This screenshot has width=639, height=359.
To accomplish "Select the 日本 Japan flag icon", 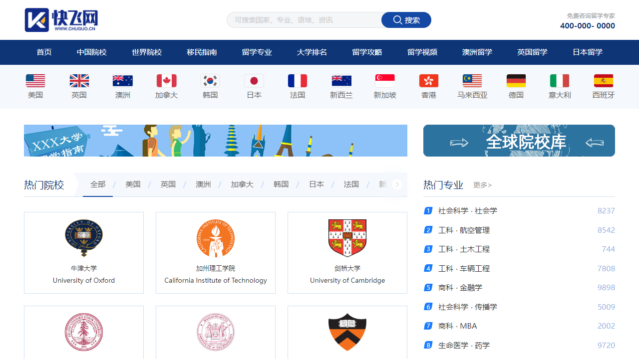I will (x=254, y=80).
